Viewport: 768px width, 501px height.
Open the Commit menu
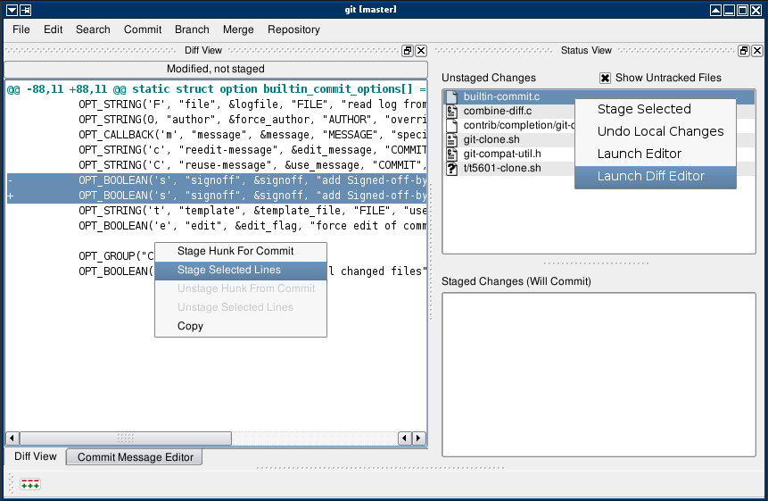143,29
